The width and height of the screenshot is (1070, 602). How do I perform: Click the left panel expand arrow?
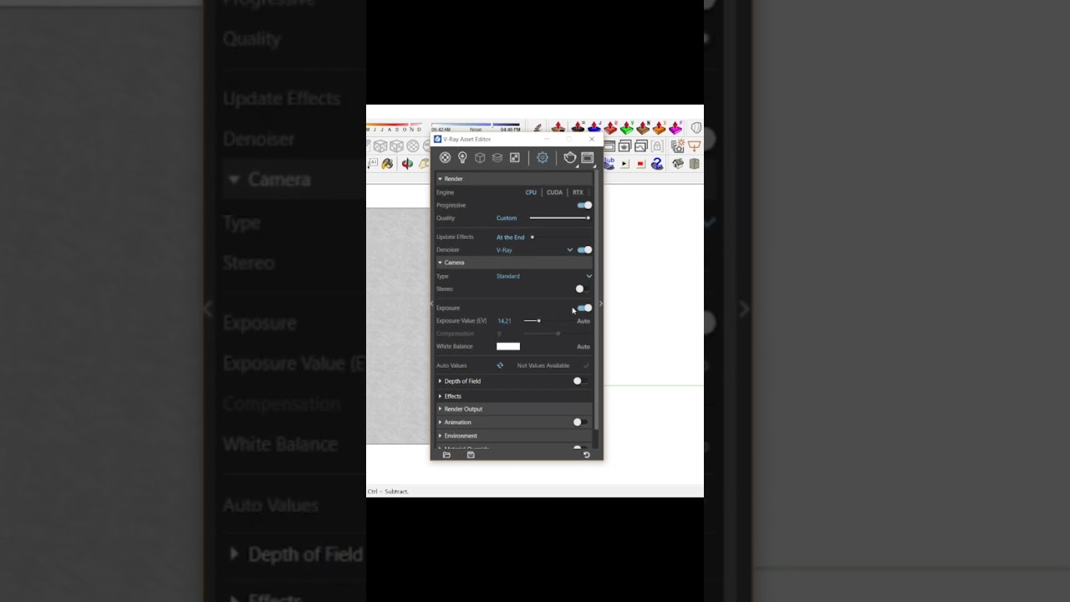(x=432, y=304)
